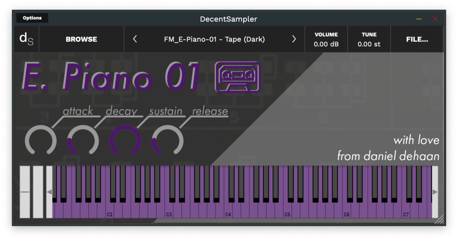Adjust the VOLUME 0.00 dB control
The width and height of the screenshot is (458, 240).
pyautogui.click(x=326, y=39)
